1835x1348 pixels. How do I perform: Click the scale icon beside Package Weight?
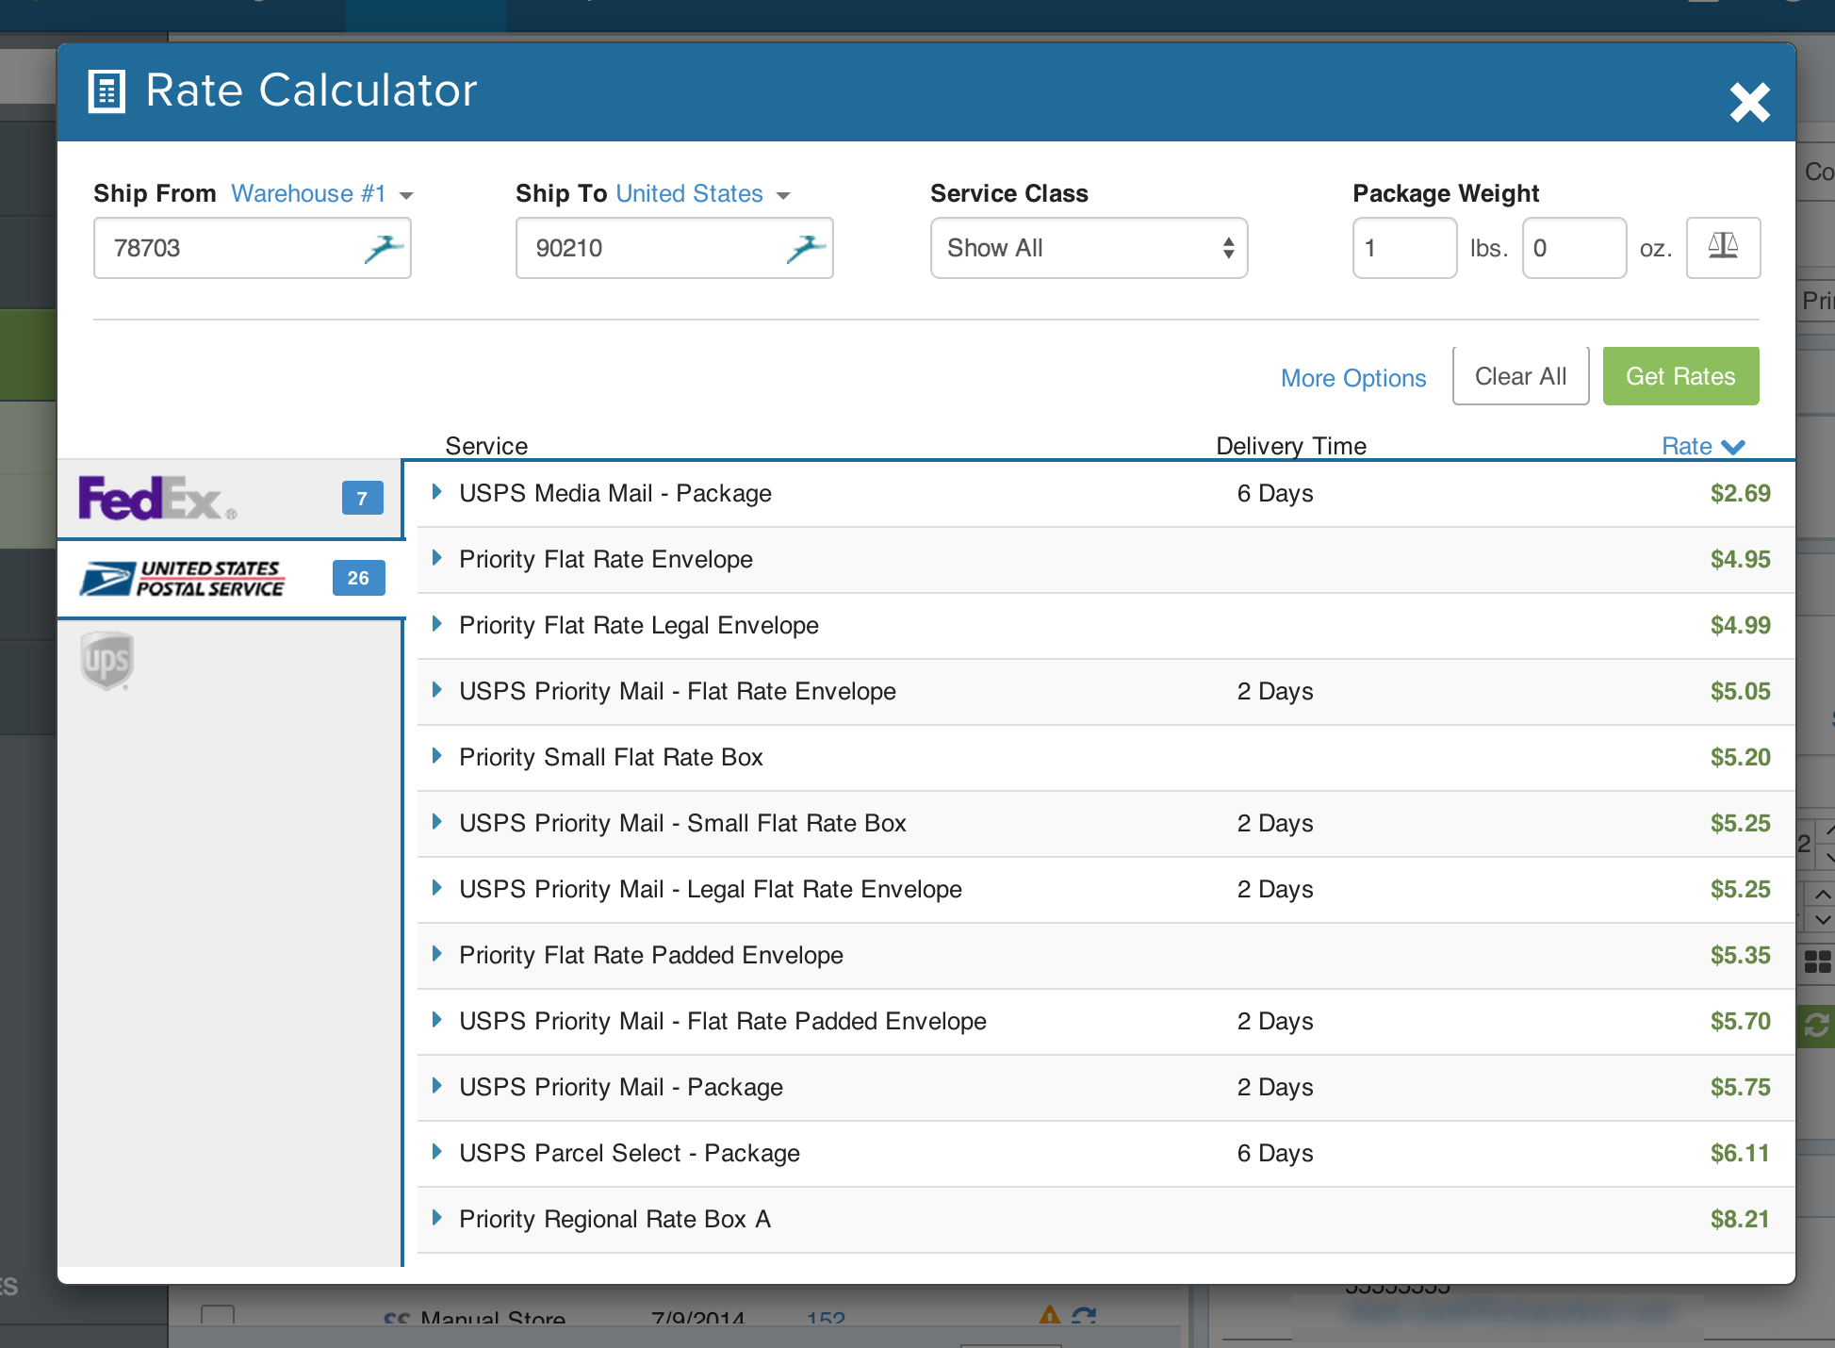(x=1722, y=248)
